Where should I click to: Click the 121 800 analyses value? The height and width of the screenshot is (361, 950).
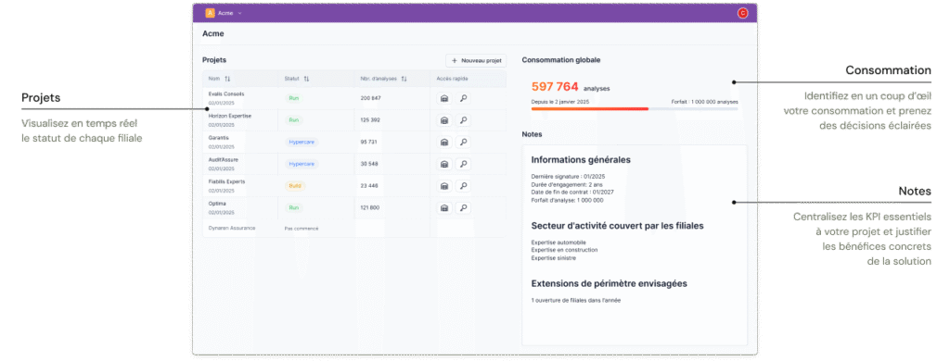coord(370,207)
